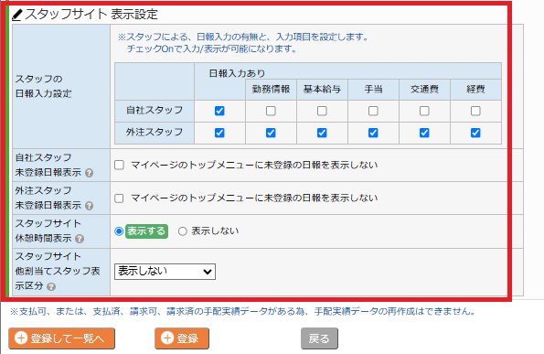Viewport: 544px width, 354px height.
Task: Open help icon for スタッフサイト 休憩時間表示
Action: [80, 239]
